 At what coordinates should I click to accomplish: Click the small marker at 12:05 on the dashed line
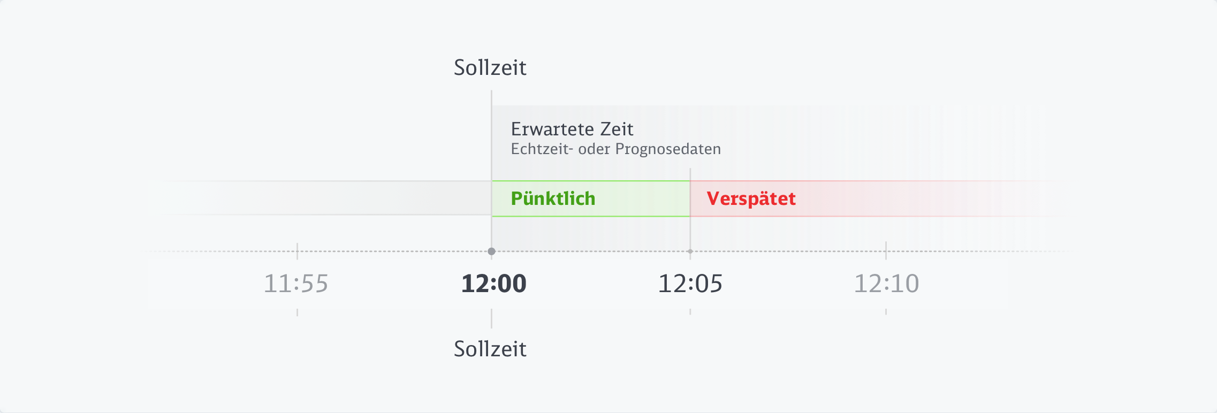[690, 251]
